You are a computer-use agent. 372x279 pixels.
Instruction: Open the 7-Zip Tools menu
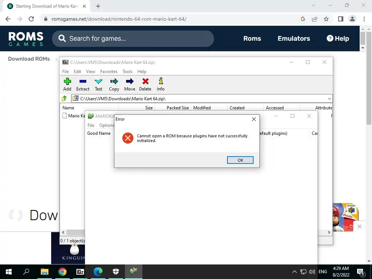[x=127, y=72]
